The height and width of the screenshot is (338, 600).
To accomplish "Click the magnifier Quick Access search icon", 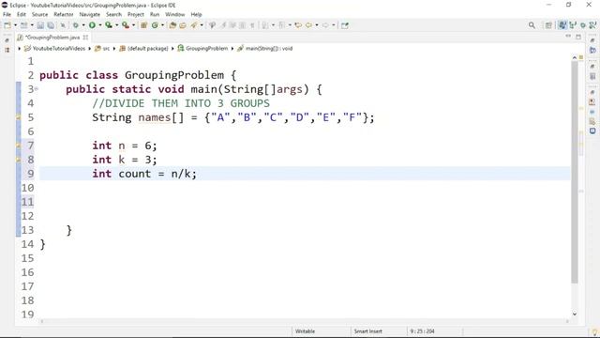I will point(532,25).
